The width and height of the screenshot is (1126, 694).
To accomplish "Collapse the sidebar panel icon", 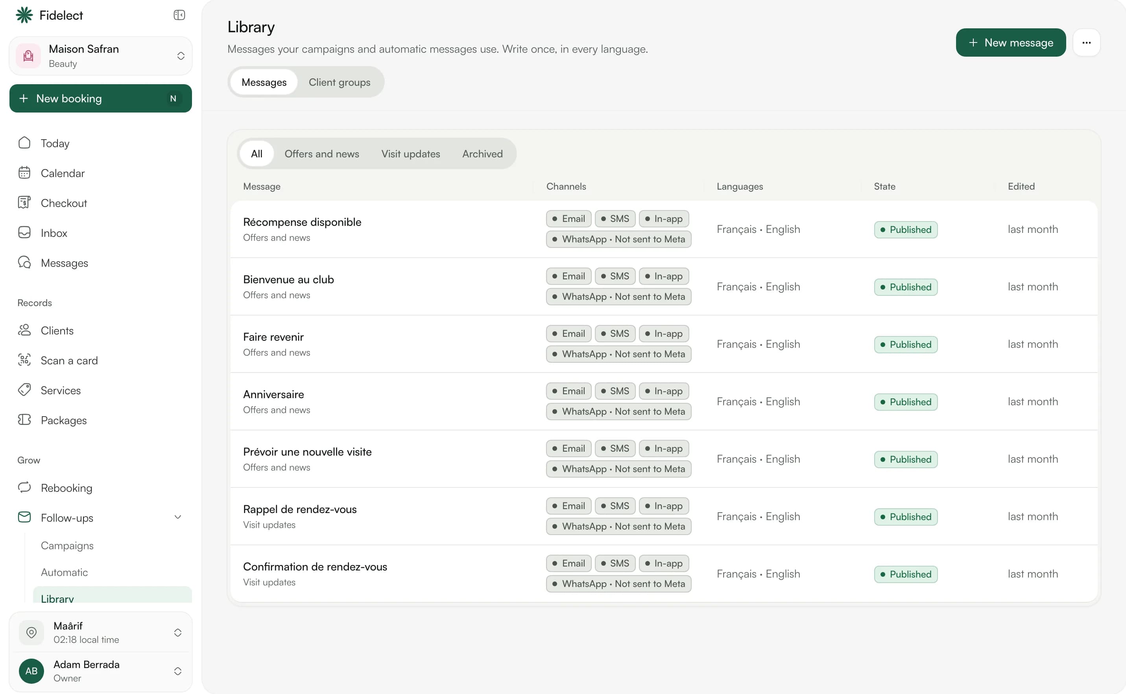I will tap(179, 15).
